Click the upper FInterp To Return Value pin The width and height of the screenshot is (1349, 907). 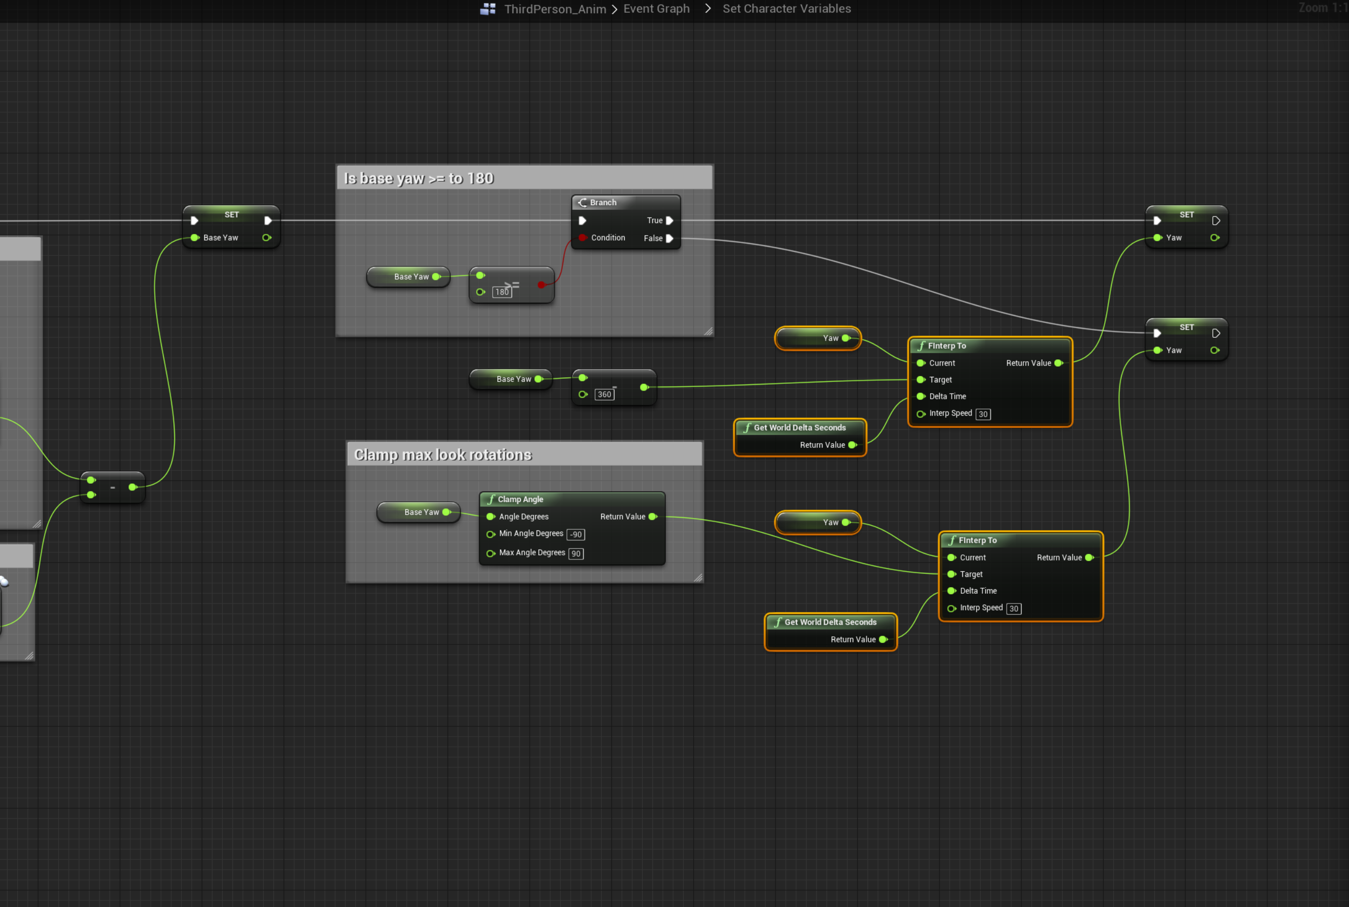click(x=1059, y=363)
